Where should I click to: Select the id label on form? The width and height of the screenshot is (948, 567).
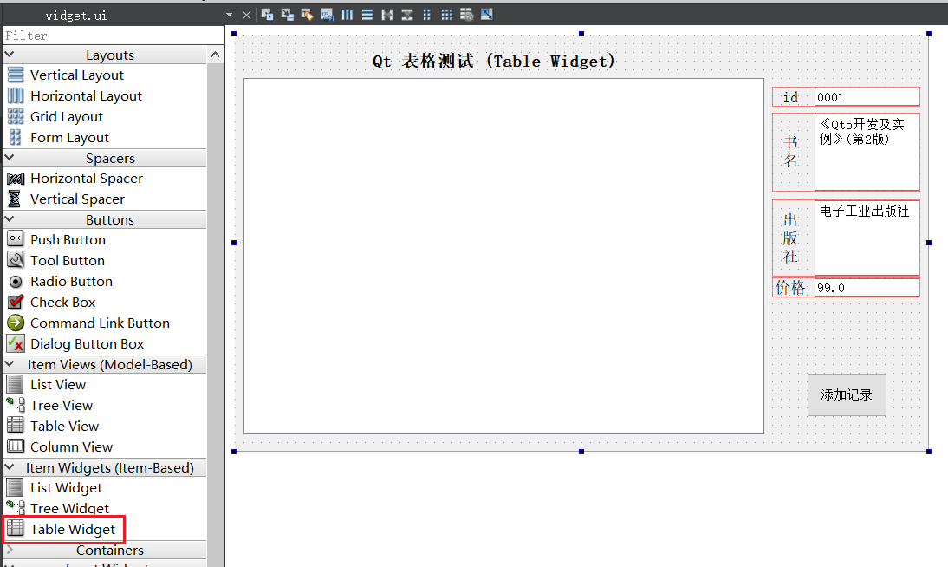[x=791, y=97]
